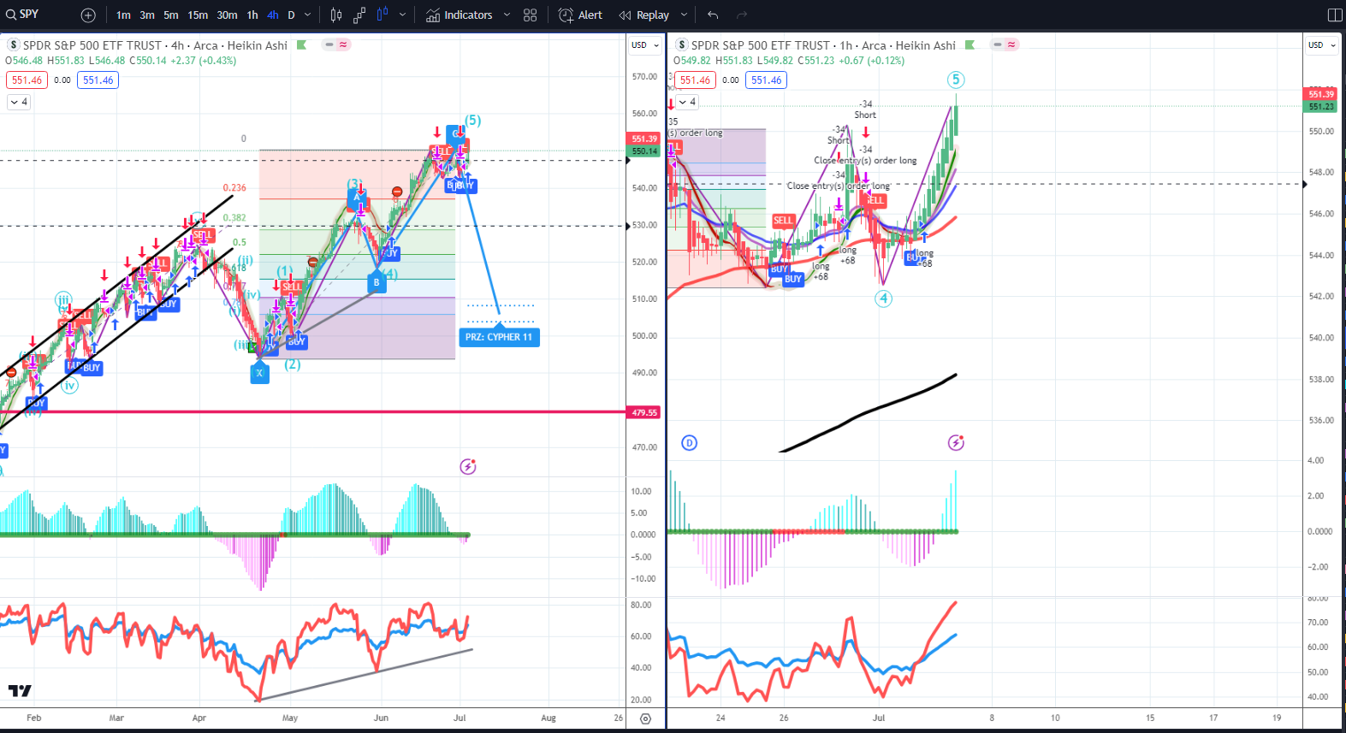Click the 550.14 green price tag on 4h axis

644,151
